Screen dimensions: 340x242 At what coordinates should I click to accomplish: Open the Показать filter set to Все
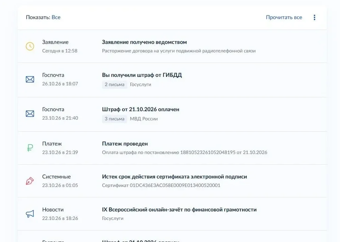tap(56, 17)
